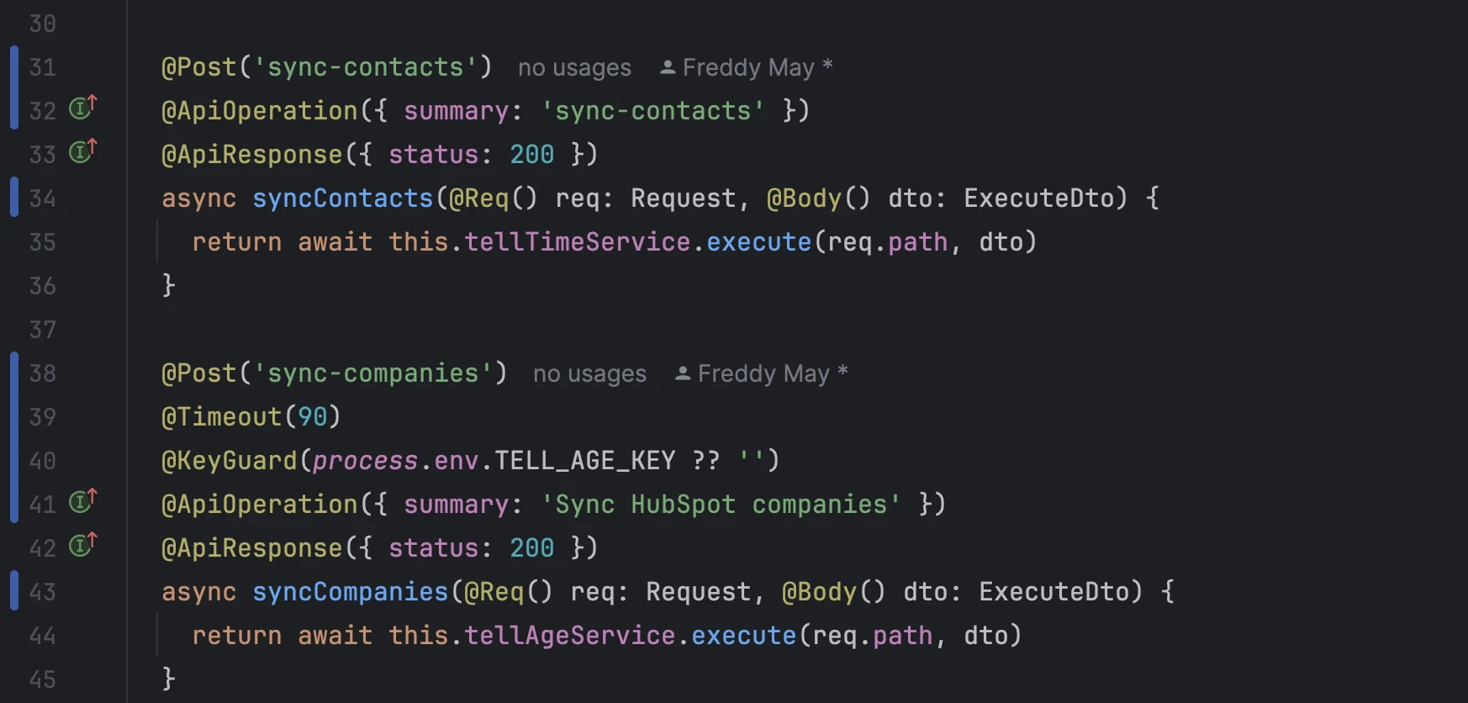Image resolution: width=1468 pixels, height=703 pixels.
Task: Click the gutter icon on line 42
Action: coord(82,546)
